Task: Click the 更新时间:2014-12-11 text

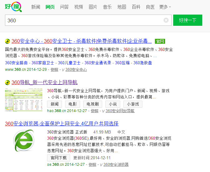Action: 92,158
